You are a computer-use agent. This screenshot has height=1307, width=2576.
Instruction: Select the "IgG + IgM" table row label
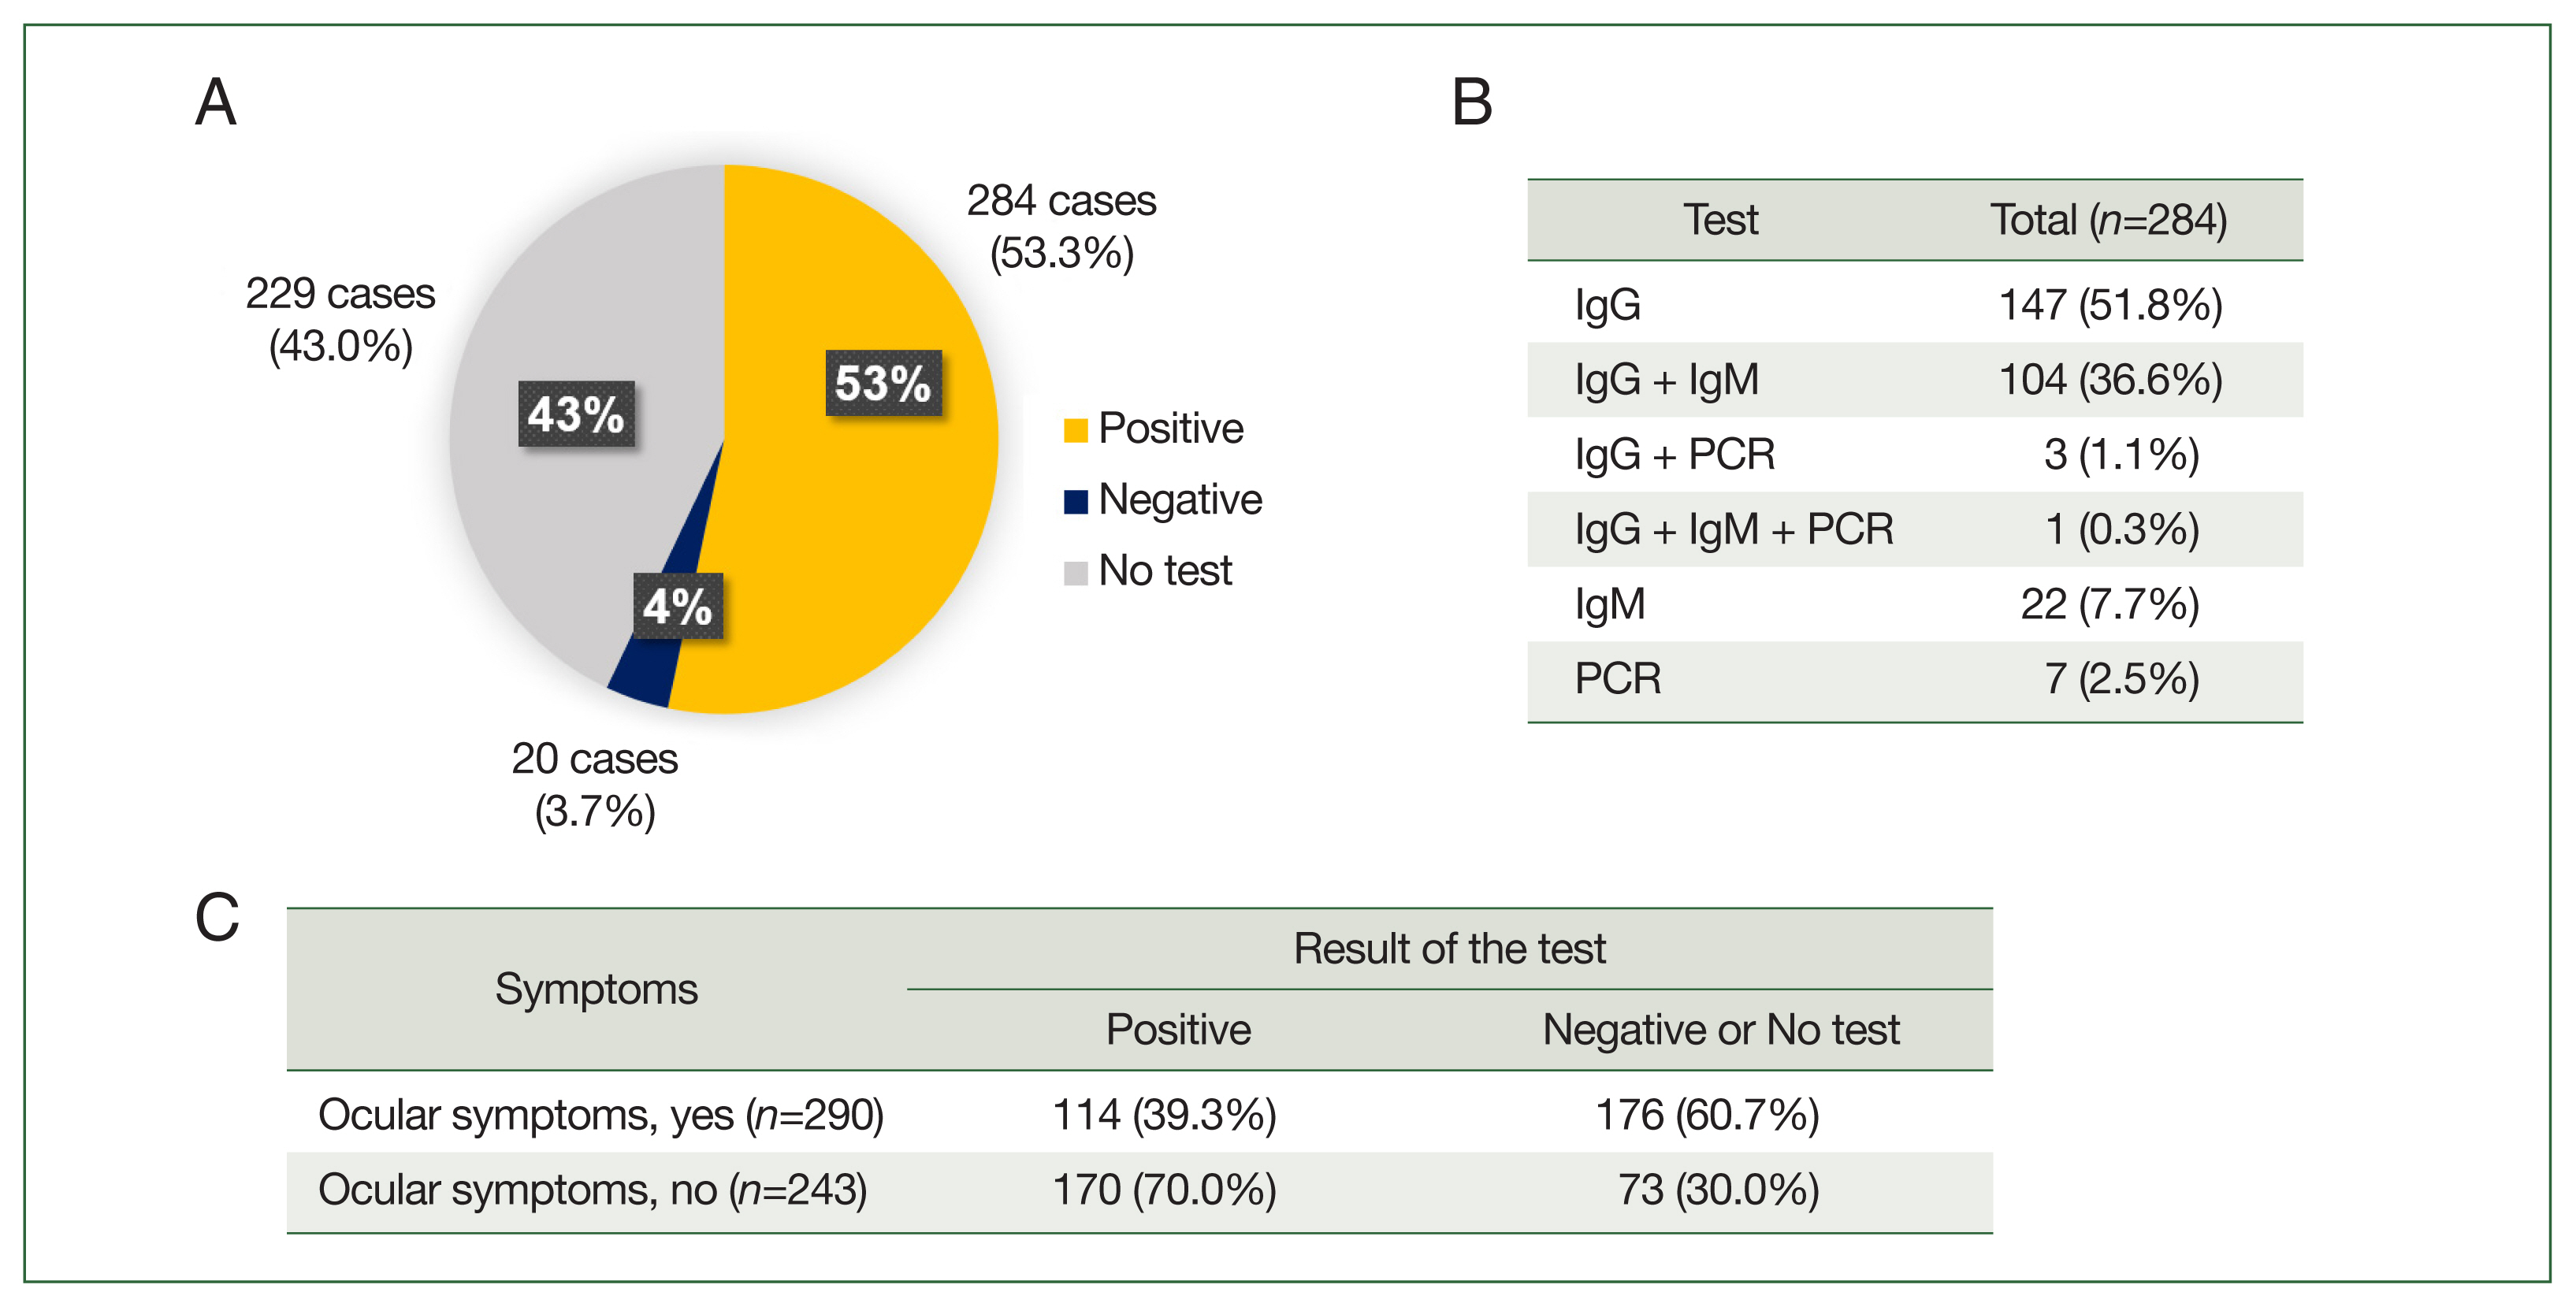(1666, 380)
